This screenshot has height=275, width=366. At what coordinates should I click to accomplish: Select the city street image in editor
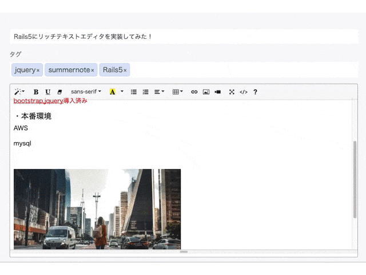(x=97, y=209)
